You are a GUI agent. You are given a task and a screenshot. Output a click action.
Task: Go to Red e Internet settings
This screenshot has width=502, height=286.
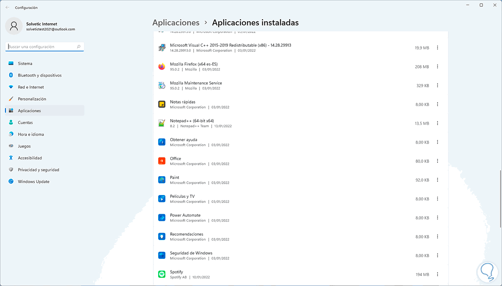(45, 87)
